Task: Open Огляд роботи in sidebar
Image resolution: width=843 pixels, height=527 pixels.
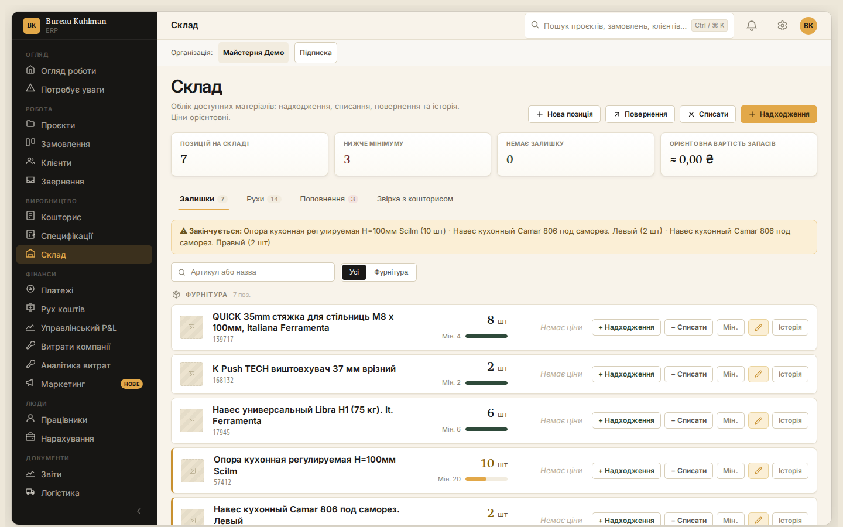Action: click(84, 71)
